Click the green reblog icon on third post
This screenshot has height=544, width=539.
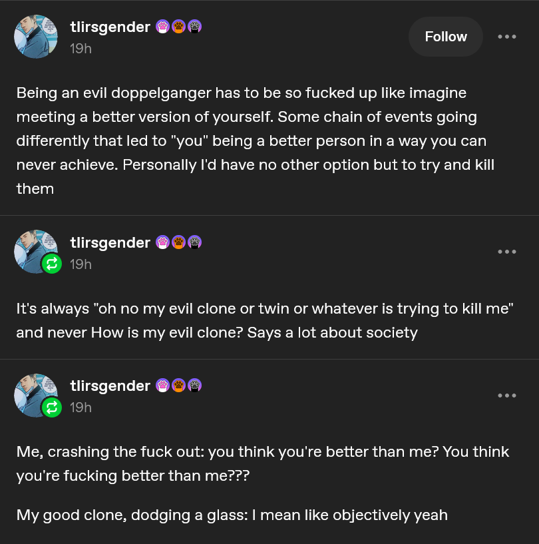pos(52,407)
